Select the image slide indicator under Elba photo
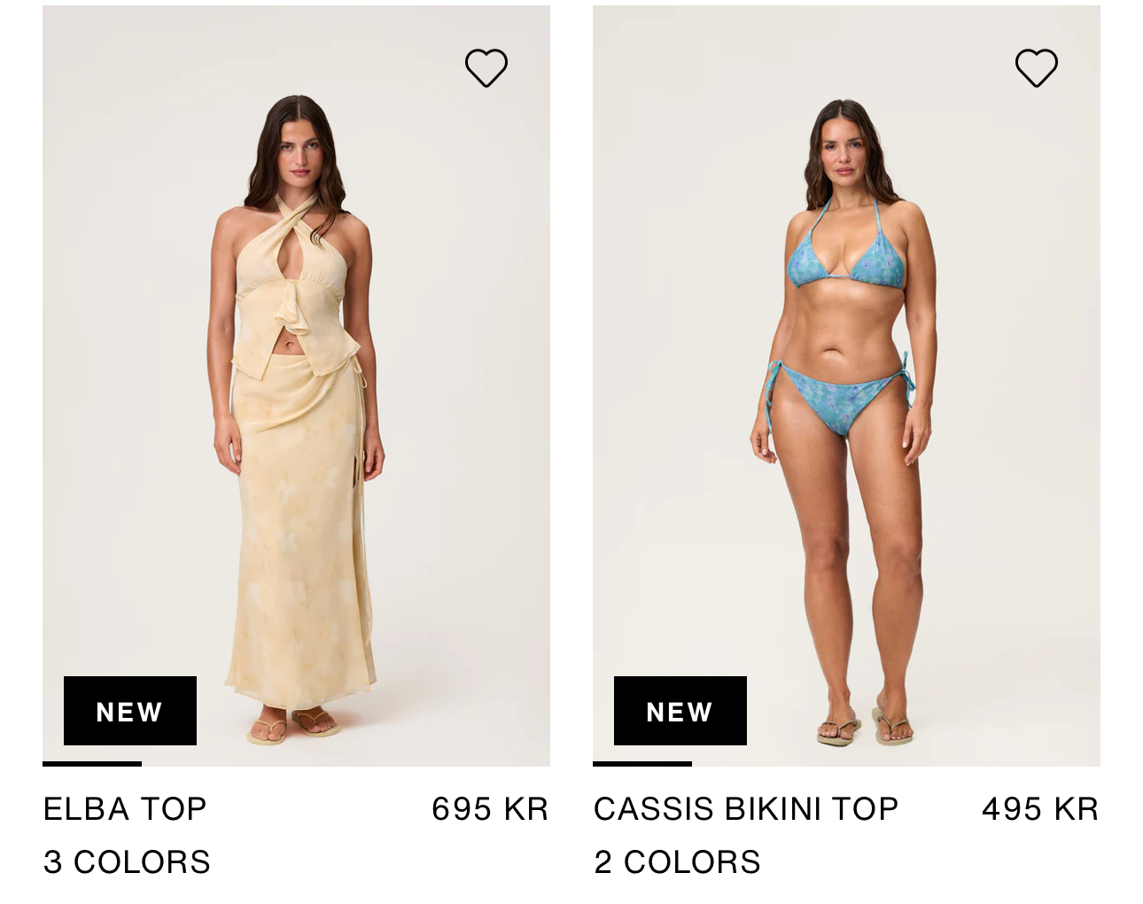The height and width of the screenshot is (904, 1143). click(92, 763)
